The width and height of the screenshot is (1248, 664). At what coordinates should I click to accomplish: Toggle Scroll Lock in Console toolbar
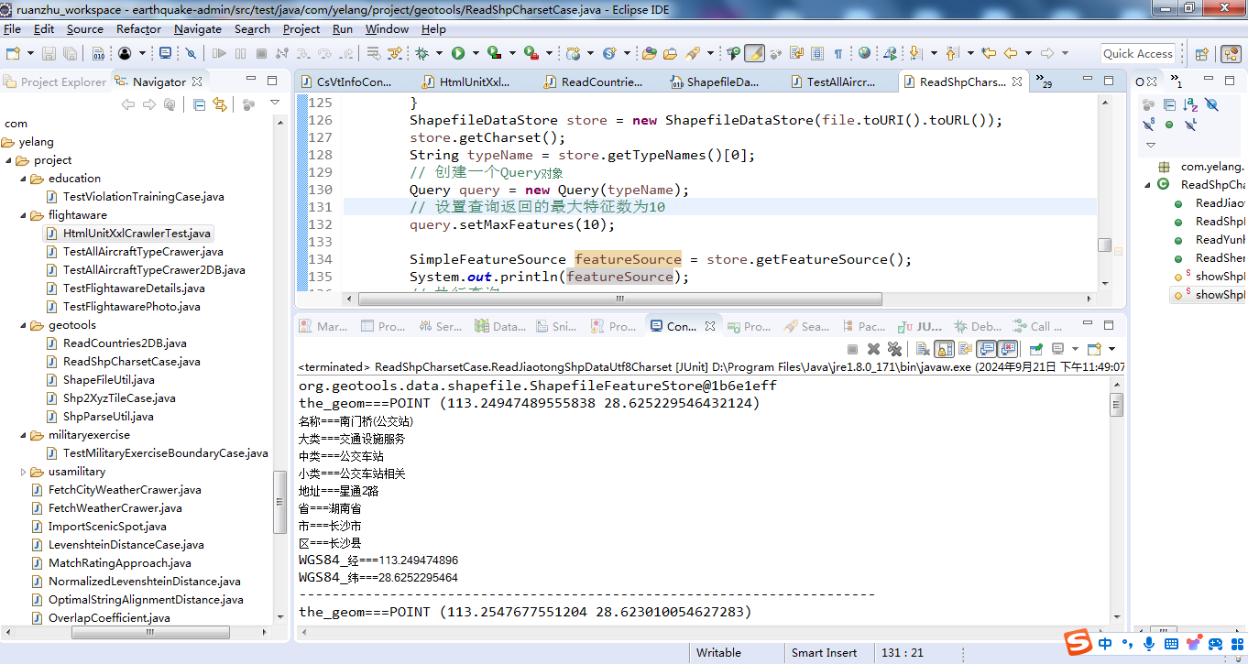[944, 349]
